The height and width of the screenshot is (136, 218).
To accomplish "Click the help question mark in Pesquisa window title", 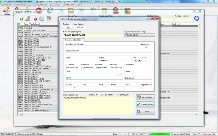I will click(194, 11).
